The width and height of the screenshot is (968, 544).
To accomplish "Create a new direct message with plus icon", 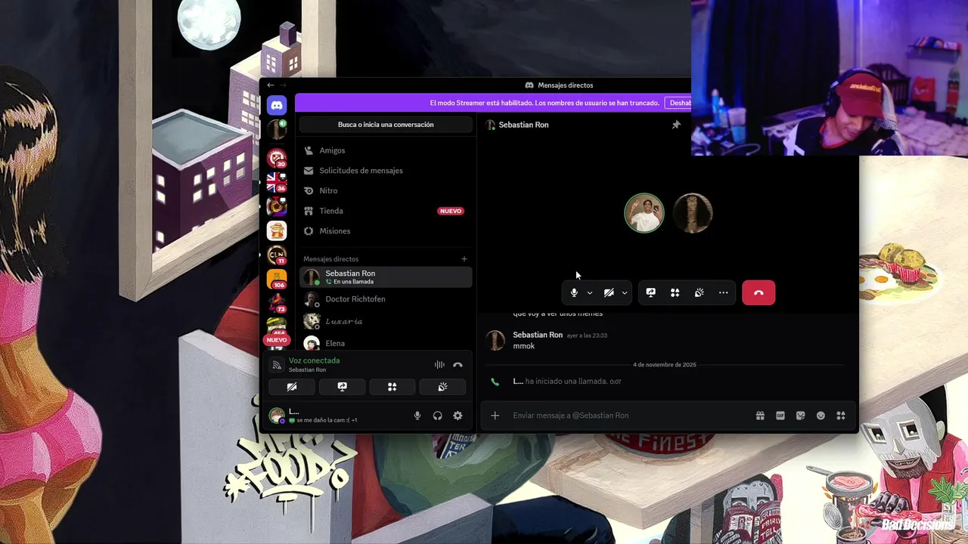I will [464, 259].
